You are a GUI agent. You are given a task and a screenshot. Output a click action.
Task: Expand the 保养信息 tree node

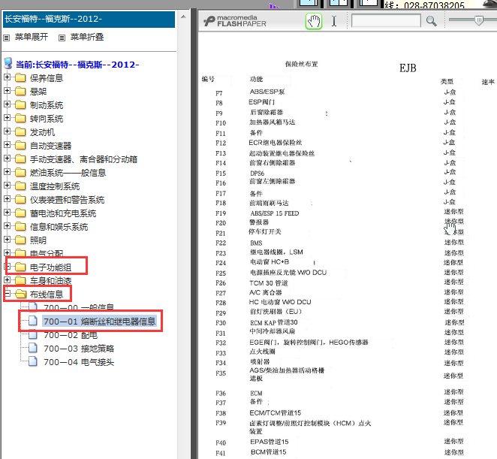(7, 77)
